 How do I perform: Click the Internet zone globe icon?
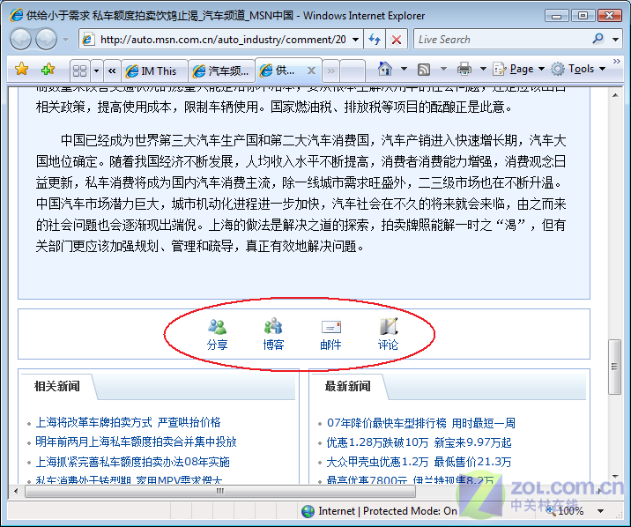pyautogui.click(x=308, y=511)
